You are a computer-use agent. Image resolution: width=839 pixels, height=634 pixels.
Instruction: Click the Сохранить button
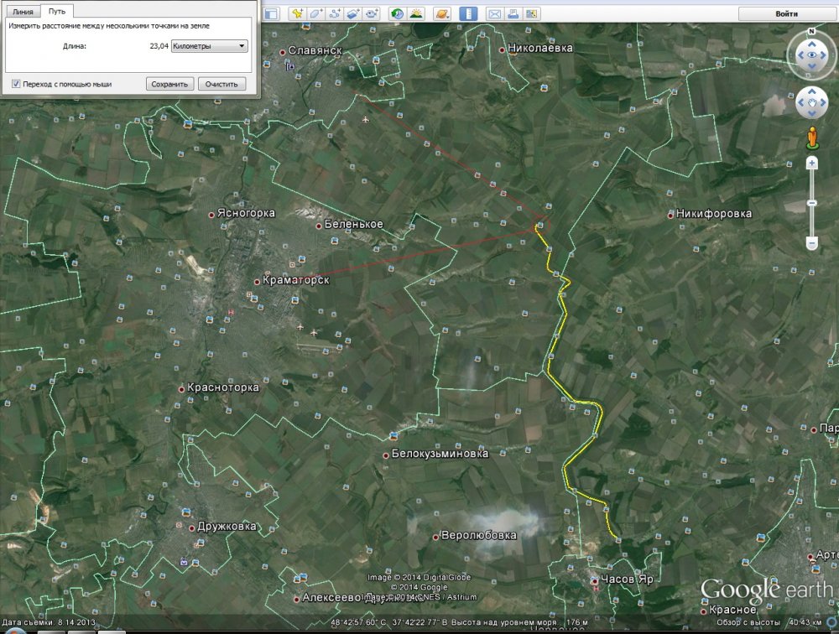tap(169, 84)
